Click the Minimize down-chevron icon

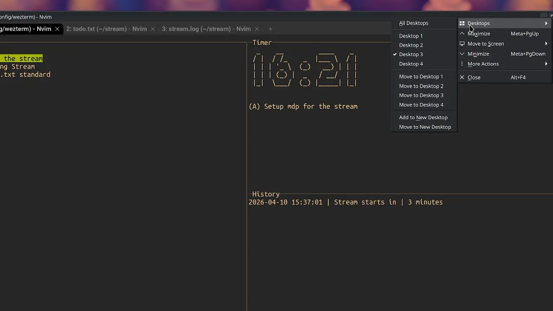[462, 54]
